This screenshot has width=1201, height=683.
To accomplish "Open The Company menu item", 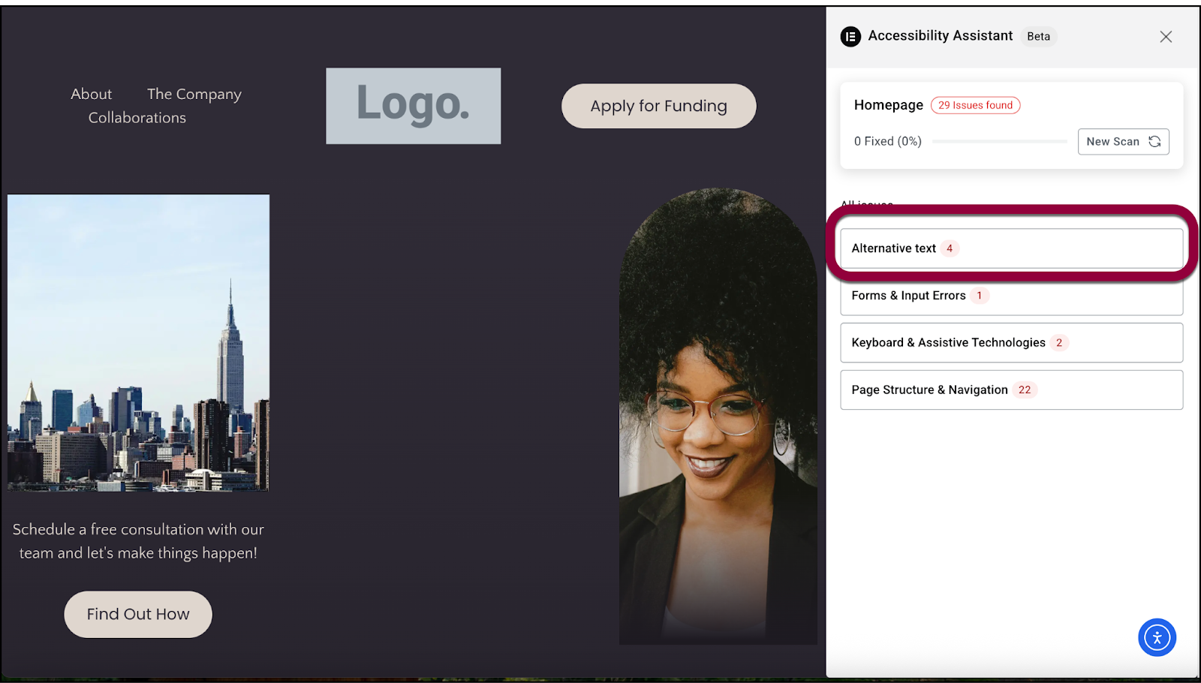I will point(194,95).
